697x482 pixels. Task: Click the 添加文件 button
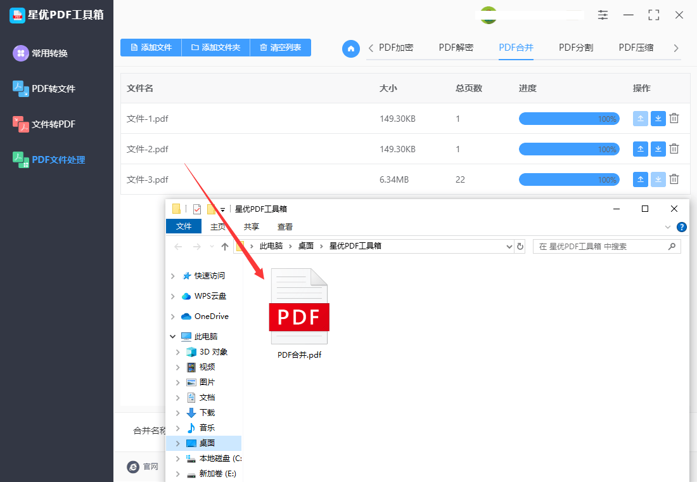151,48
